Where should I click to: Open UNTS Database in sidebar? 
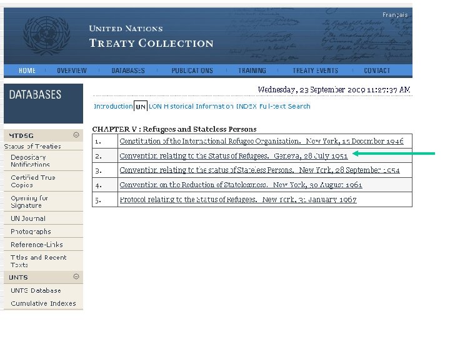[36, 291]
